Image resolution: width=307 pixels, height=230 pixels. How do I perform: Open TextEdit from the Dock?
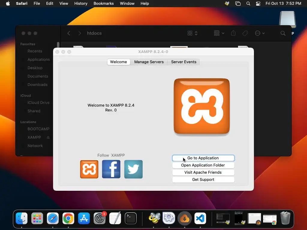(x=115, y=218)
